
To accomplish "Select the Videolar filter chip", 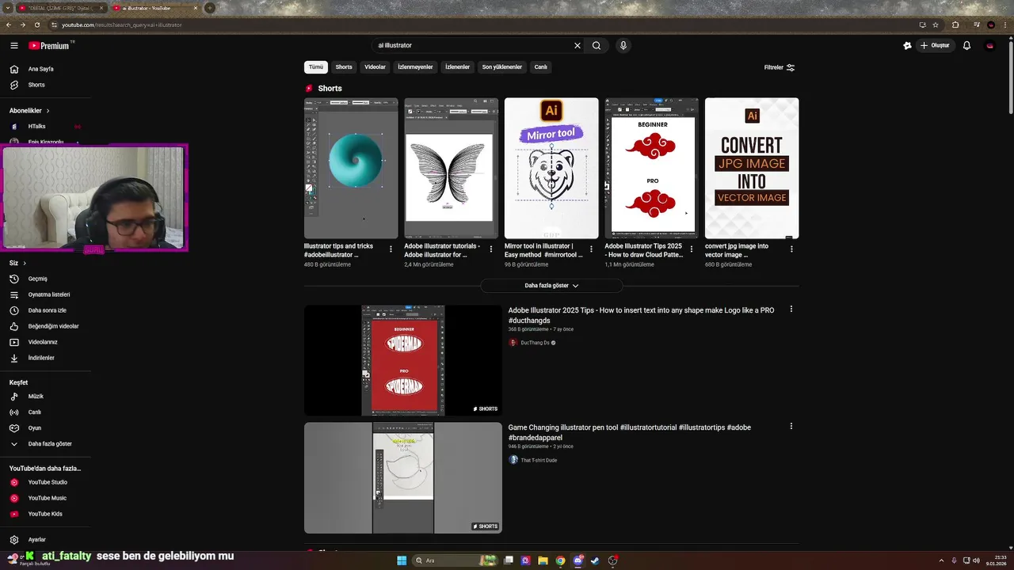I will point(375,67).
